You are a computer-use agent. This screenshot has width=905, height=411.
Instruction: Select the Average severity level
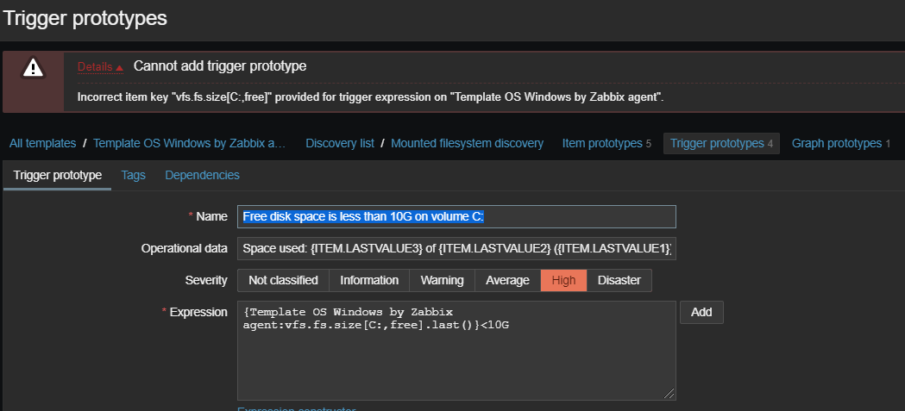507,280
